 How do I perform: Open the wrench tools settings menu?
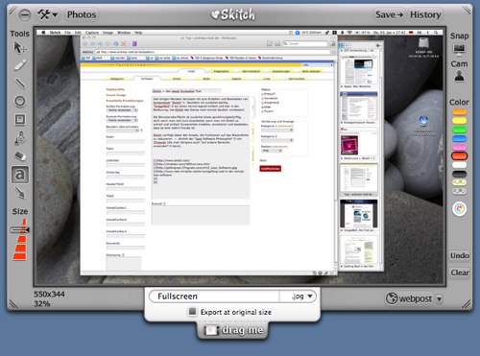[x=48, y=14]
